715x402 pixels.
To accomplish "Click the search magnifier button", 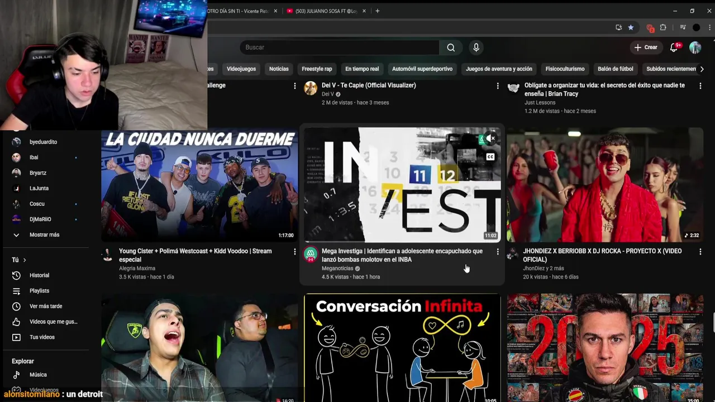I will tap(451, 47).
